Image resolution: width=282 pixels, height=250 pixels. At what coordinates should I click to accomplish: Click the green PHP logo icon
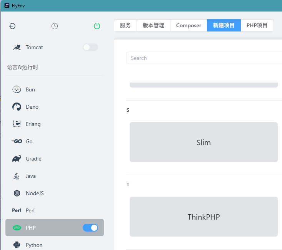click(17, 228)
